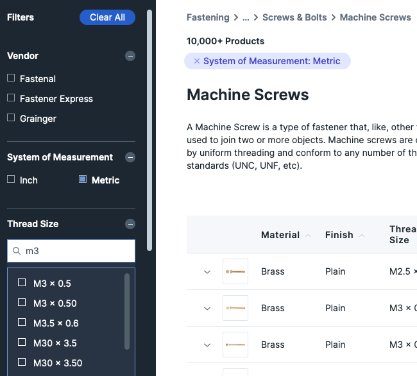Viewport: 417px width, 376px height.
Task: Check the Fastener Express vendor checkbox
Action: tap(11, 98)
